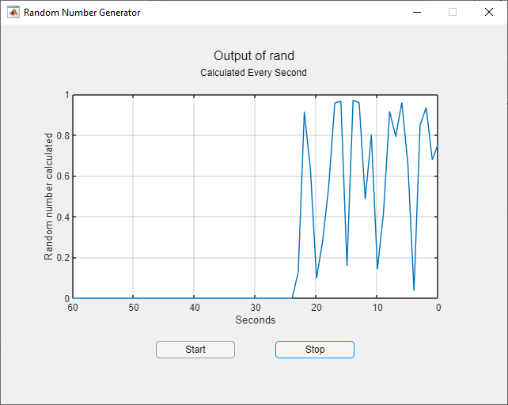
Task: Click the Stop button
Action: pos(315,350)
